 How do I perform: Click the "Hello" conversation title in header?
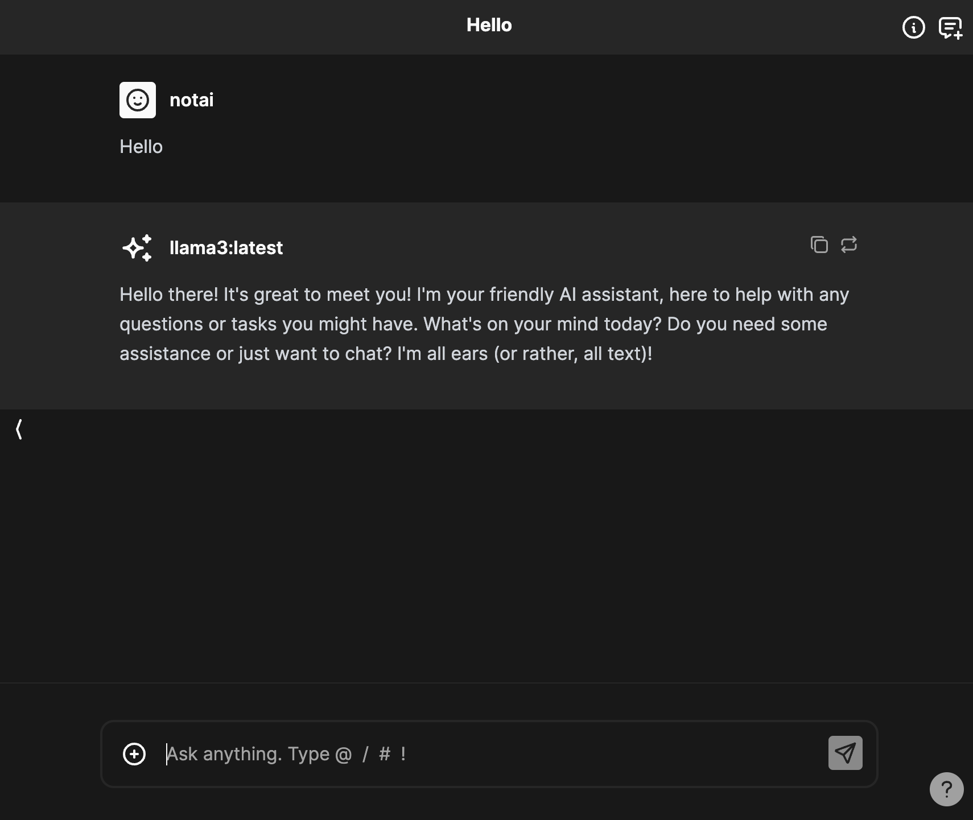point(489,25)
